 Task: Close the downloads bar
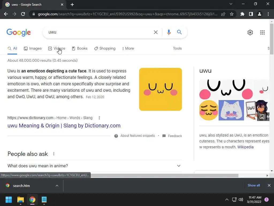click(x=269, y=185)
